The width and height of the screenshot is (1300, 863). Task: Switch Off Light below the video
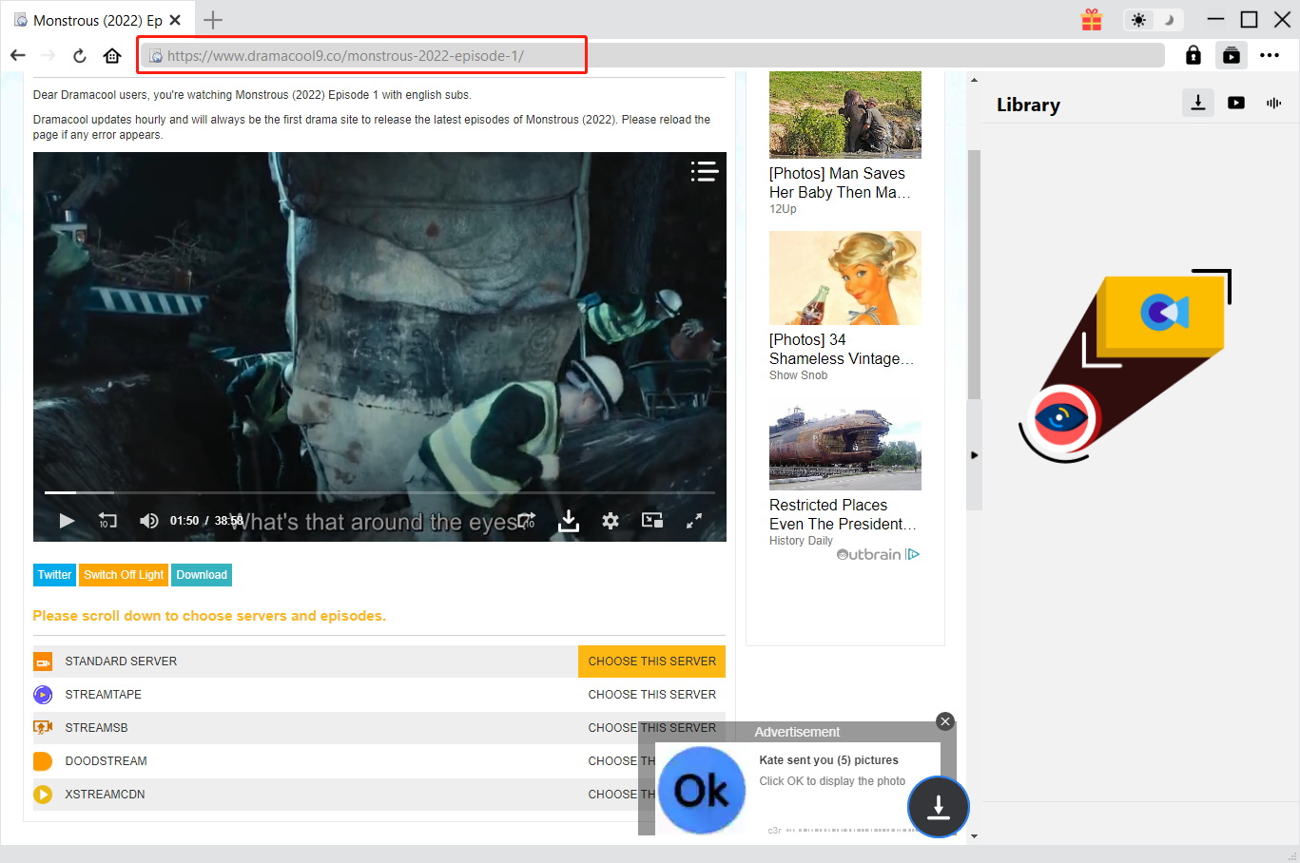tap(123, 574)
